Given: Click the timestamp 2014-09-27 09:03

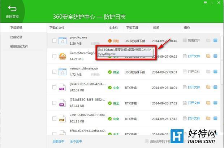Looking at the screenshot, I should coord(164,72).
